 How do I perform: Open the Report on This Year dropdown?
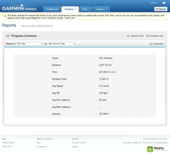tap(30, 44)
